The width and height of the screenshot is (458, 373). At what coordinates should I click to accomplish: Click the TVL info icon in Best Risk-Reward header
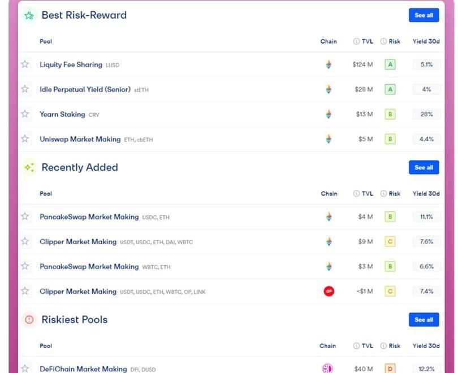tap(356, 41)
